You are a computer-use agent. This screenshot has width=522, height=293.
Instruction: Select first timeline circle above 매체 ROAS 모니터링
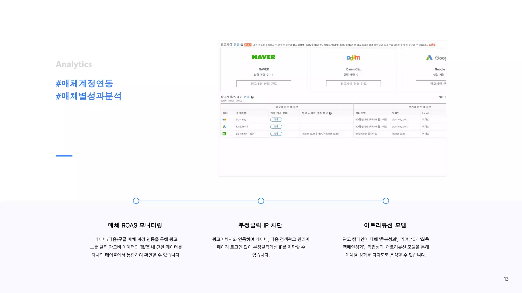[x=136, y=201]
